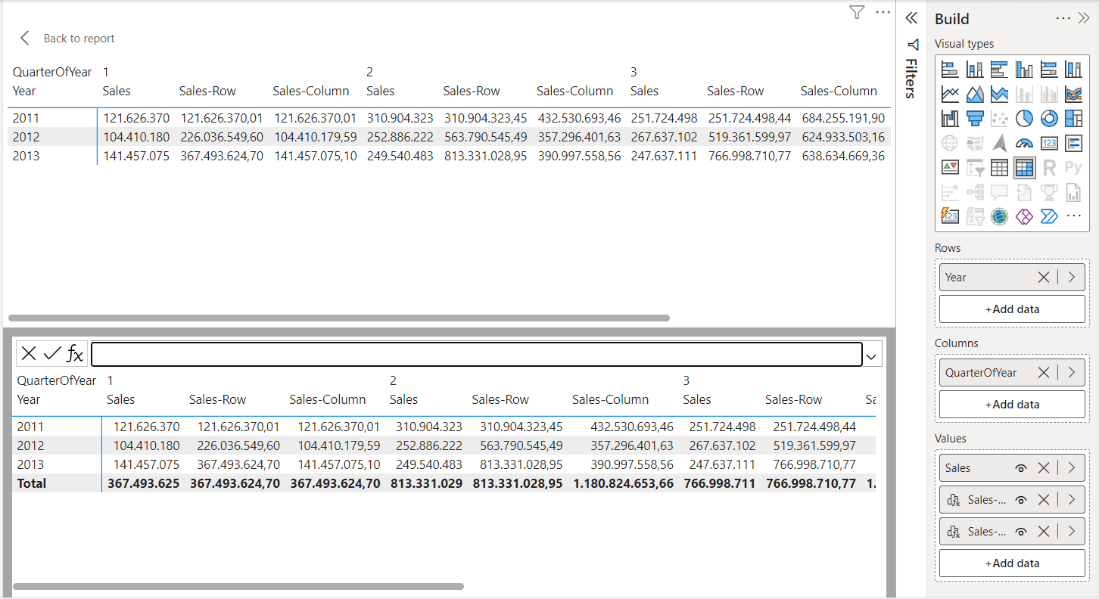Toggle visibility of the Sales value field
The height and width of the screenshot is (599, 1099).
tap(1021, 468)
